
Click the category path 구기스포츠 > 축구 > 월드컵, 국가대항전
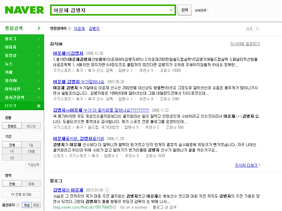(x=86, y=127)
